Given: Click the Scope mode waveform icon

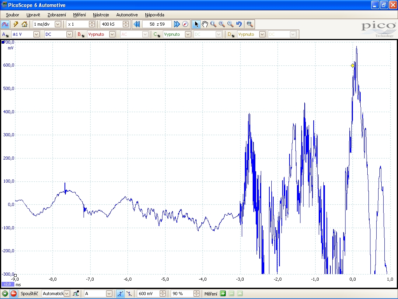Looking at the screenshot, I should pyautogui.click(x=5, y=24).
